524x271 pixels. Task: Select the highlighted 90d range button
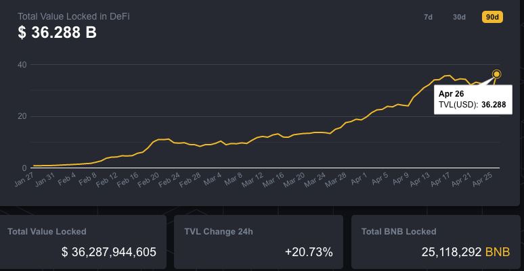(x=492, y=17)
